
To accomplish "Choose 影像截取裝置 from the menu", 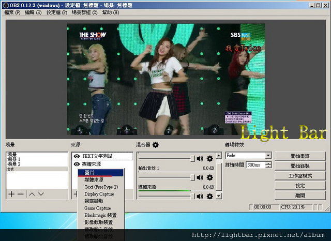I will (100, 222).
